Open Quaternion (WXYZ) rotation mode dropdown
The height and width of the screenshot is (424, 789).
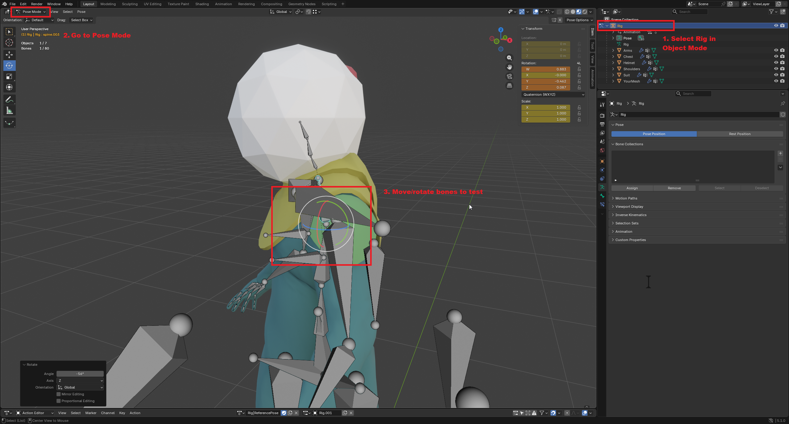coord(553,95)
